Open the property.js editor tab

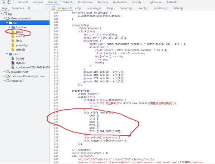(126, 8)
